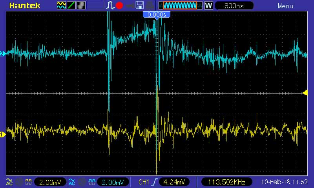Viewport: 314px width, 188px height.
Task: Click CH2 AC coupling icon
Action: pos(72,182)
